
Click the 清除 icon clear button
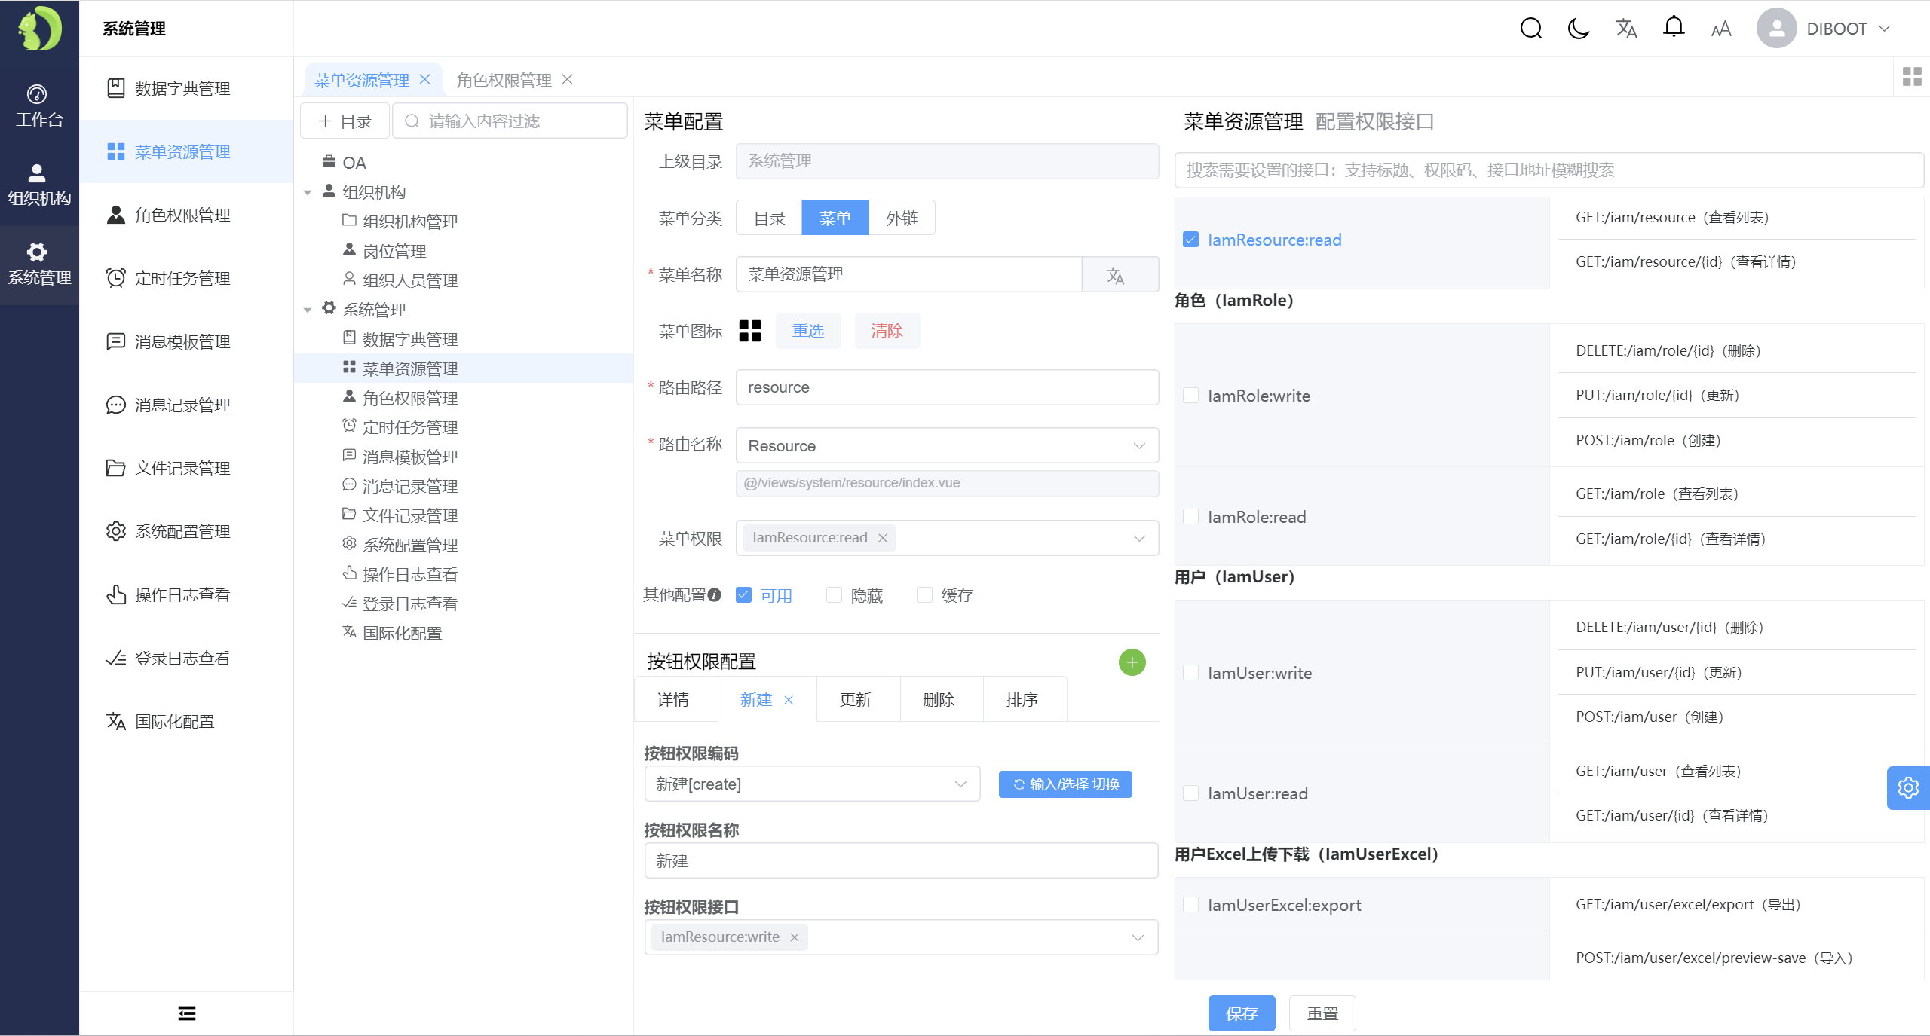tap(887, 331)
